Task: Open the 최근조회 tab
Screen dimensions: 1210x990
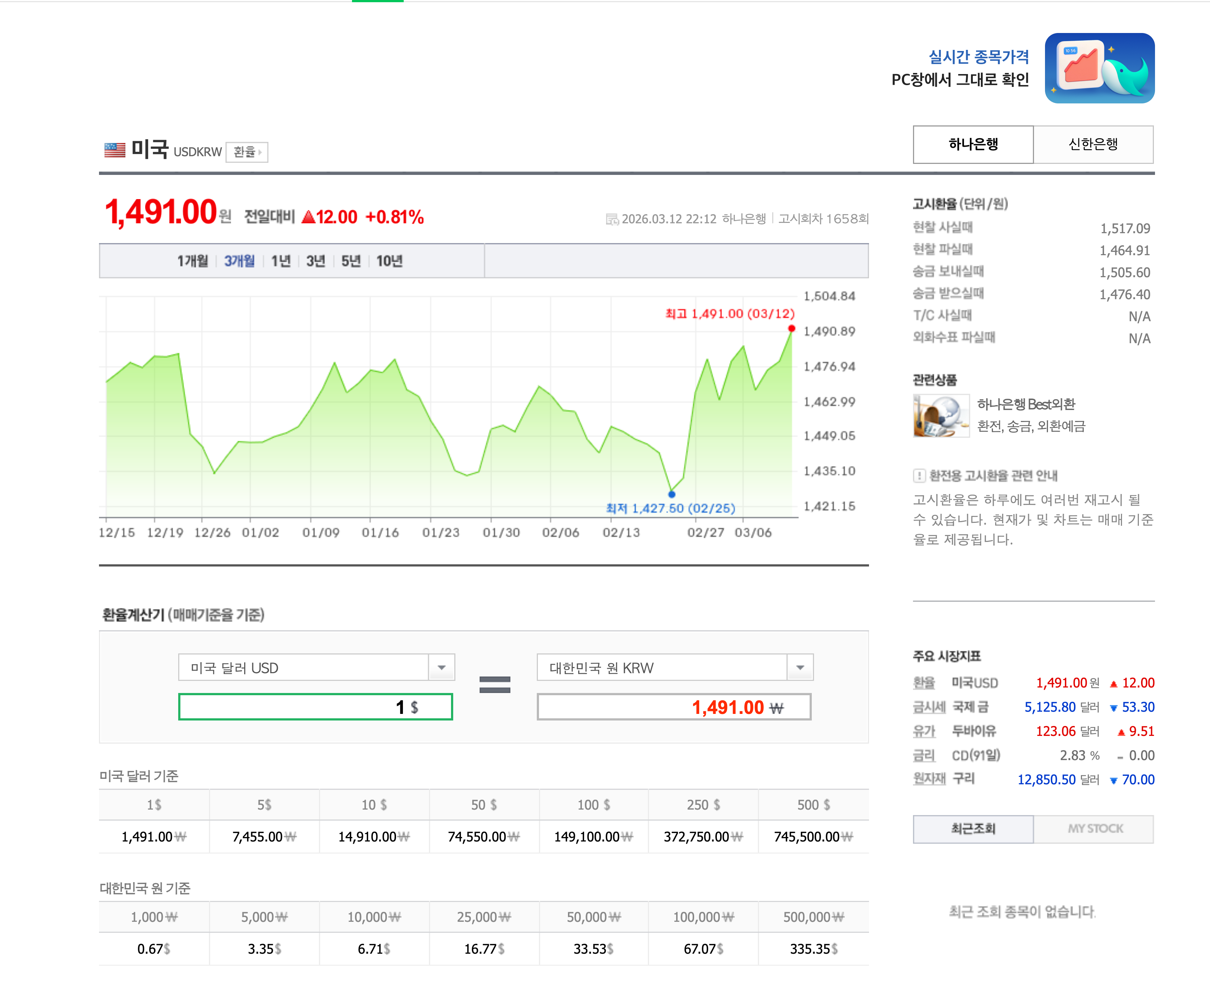Action: pos(973,829)
